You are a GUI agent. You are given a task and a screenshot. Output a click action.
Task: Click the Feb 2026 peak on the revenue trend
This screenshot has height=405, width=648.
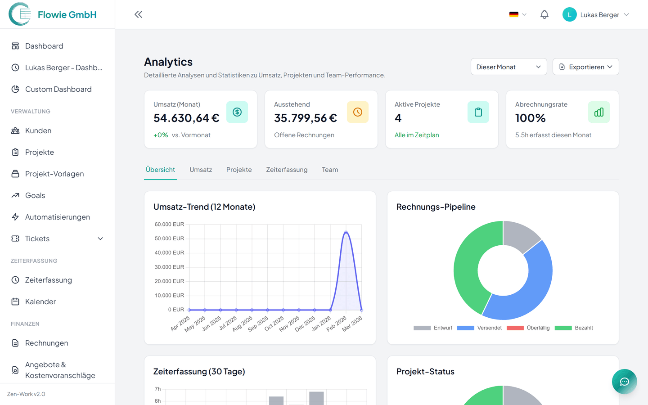tap(346, 232)
